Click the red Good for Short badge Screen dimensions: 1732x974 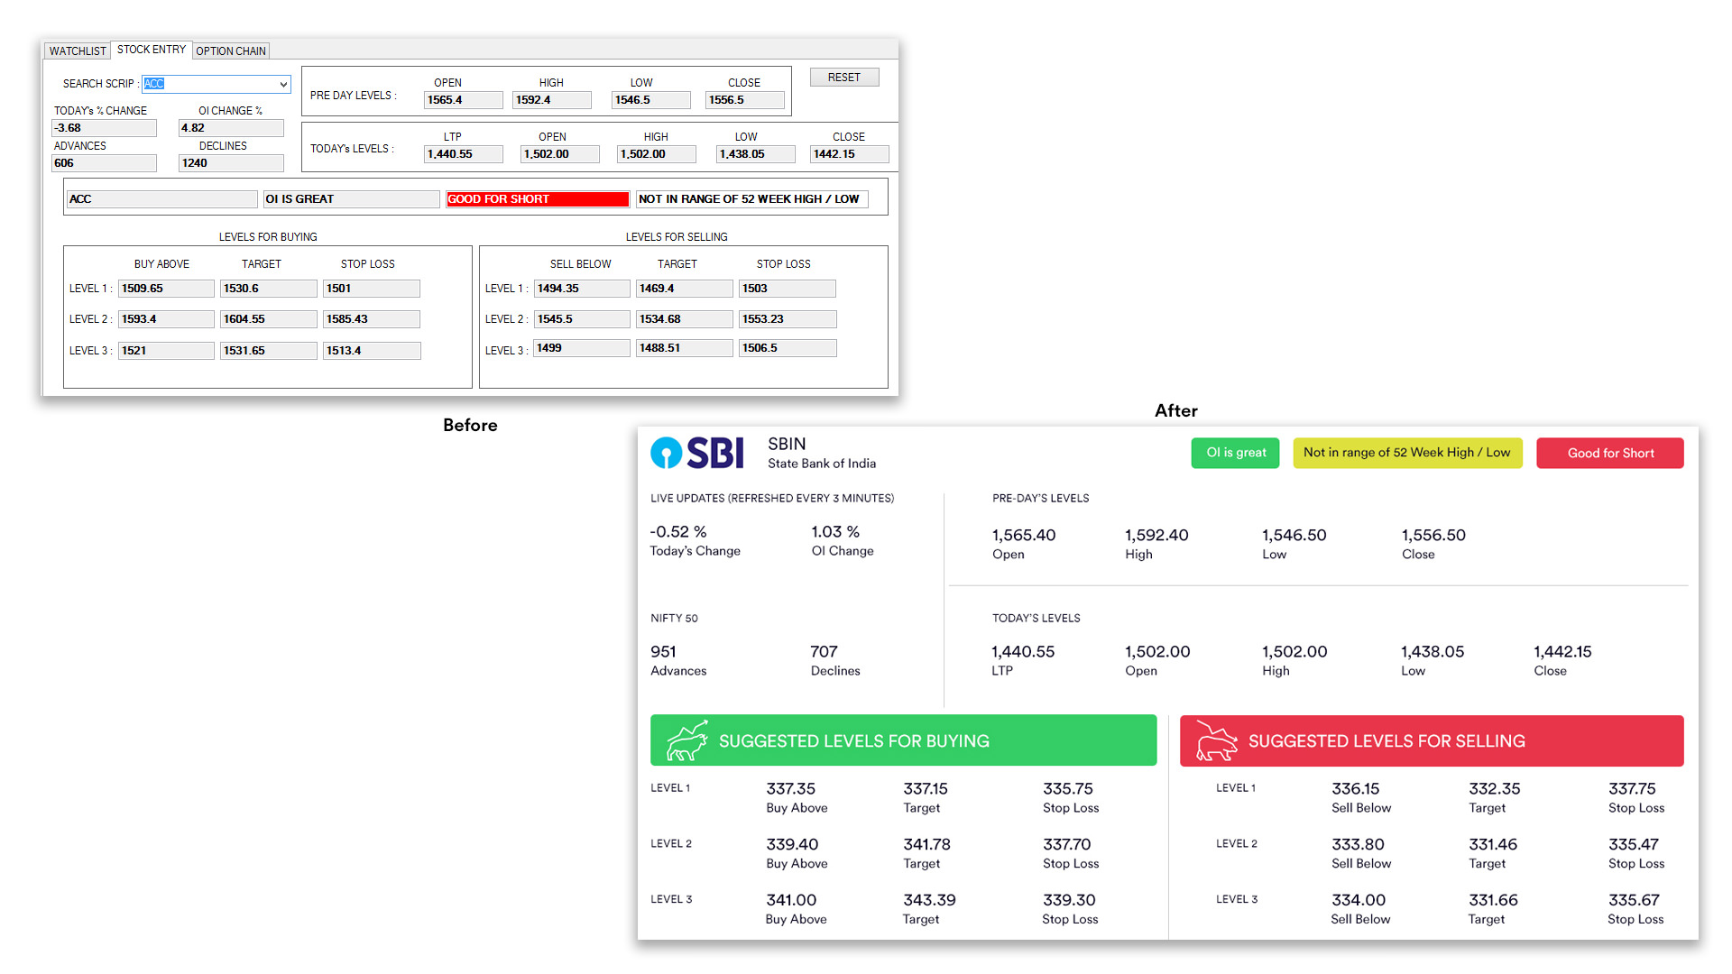1609,453
